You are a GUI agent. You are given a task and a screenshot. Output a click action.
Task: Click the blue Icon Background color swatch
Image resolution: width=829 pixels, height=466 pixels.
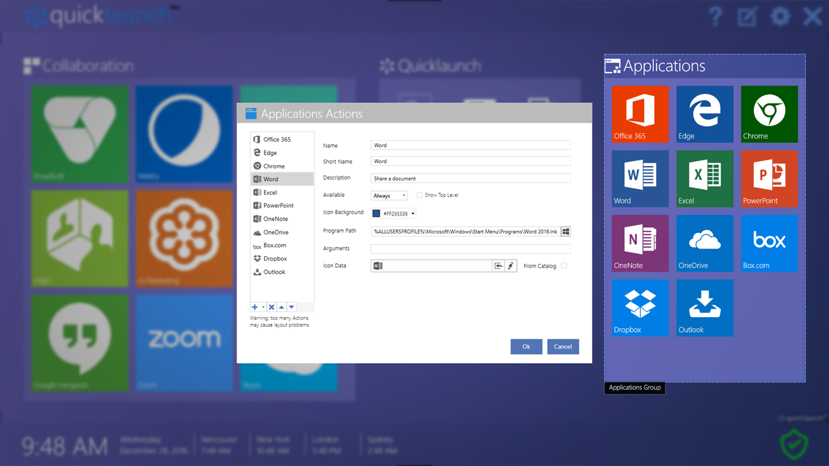[376, 213]
